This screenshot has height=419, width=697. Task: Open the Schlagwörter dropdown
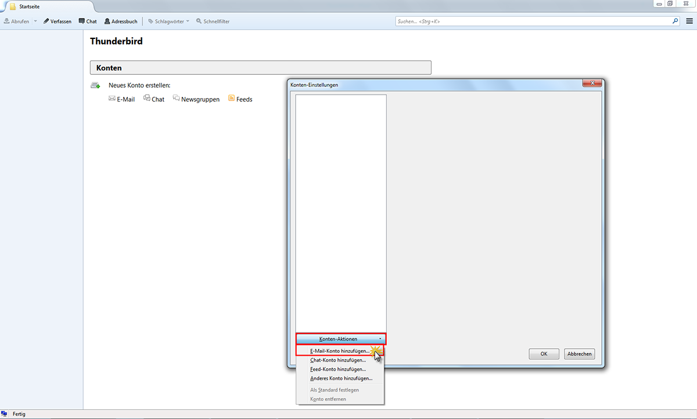tap(168, 21)
